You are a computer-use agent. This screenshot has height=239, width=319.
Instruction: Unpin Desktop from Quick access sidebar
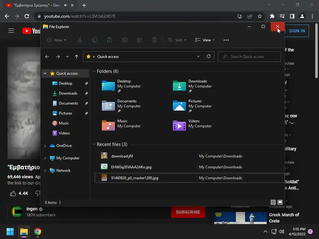(86, 83)
